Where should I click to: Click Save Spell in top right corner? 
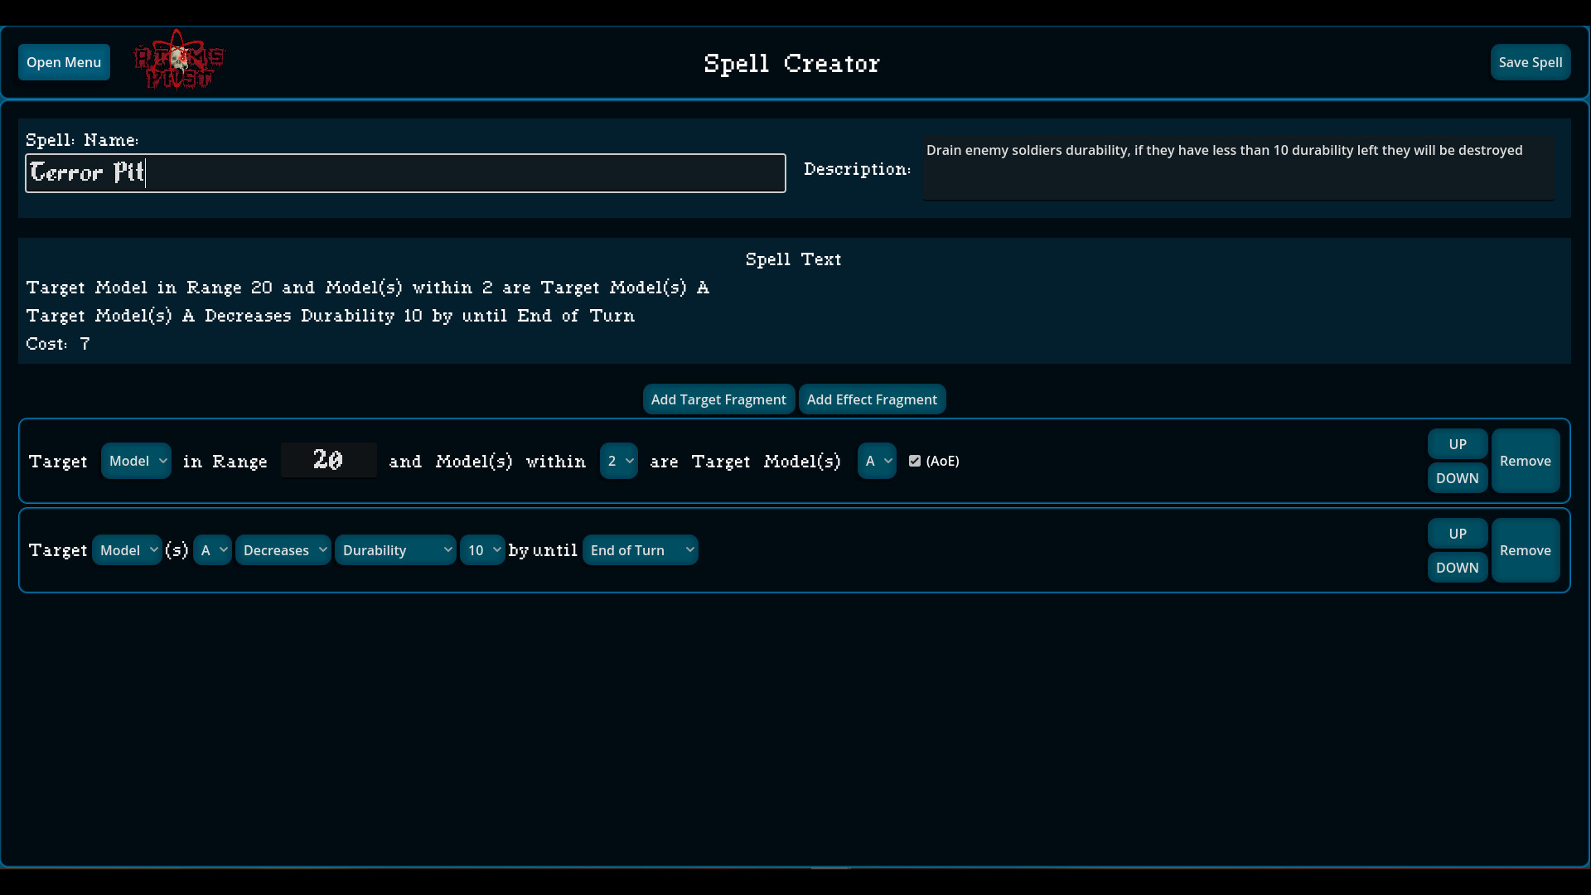[1531, 62]
